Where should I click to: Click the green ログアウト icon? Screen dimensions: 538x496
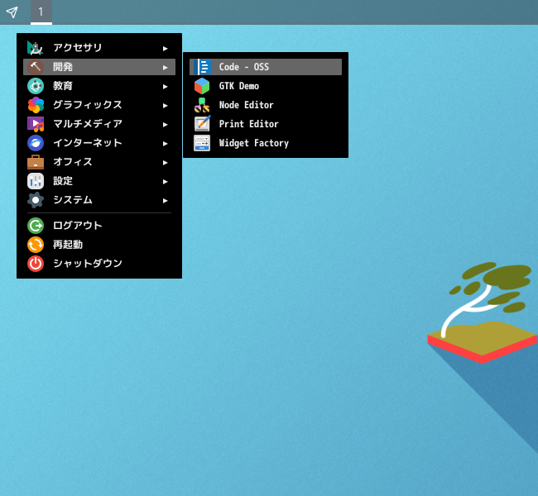pos(36,226)
